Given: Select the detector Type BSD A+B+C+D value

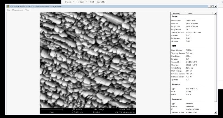Looking at the screenshot, I should (x=192, y=89).
